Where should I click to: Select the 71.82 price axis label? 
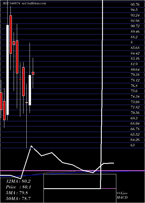click(135, 107)
